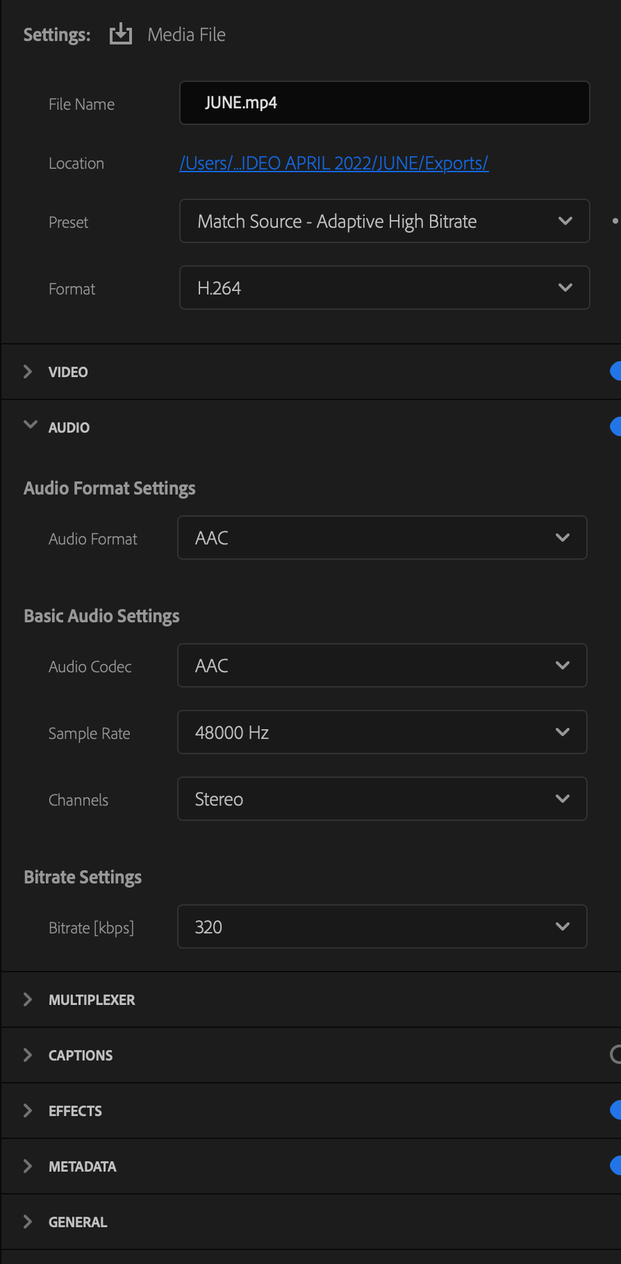Click the JUNE.mp4 file name field
The width and height of the screenshot is (621, 1264).
click(x=384, y=102)
